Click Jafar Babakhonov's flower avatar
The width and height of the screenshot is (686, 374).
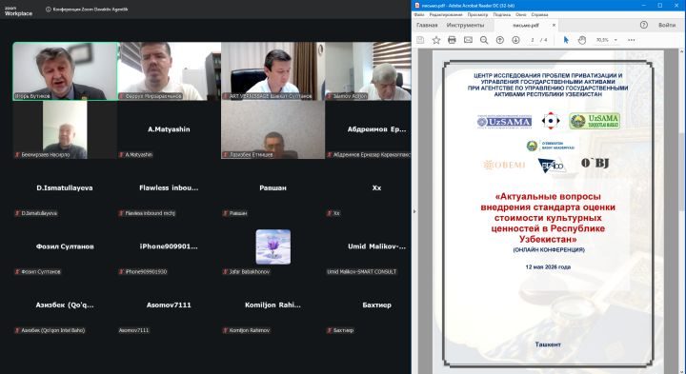pyautogui.click(x=273, y=246)
